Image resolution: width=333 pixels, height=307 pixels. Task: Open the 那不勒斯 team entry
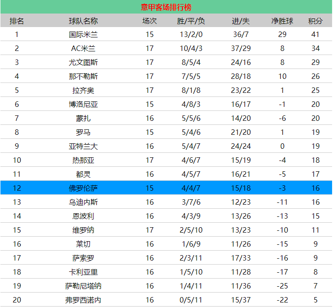coord(83,76)
